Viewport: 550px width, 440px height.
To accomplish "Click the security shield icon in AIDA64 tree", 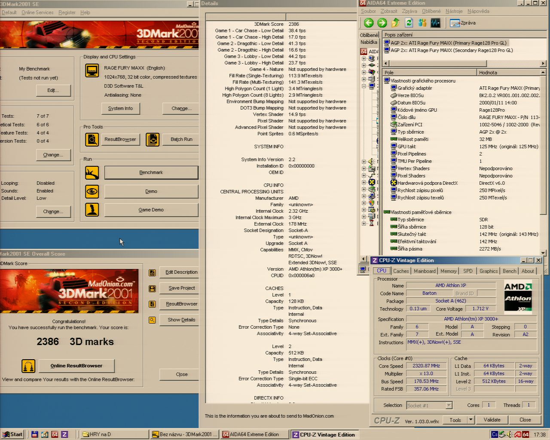I will pos(372,203).
